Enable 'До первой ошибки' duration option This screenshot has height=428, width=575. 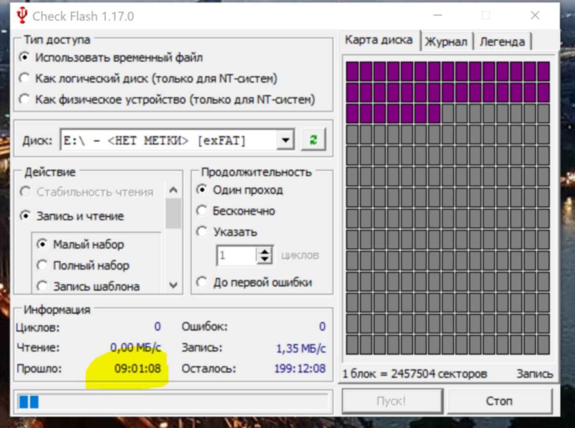tap(202, 282)
